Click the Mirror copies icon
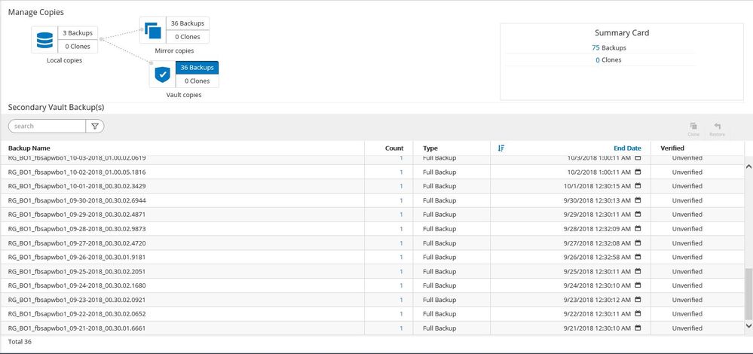 153,31
